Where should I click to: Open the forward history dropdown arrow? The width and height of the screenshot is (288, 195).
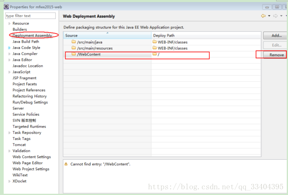point(281,16)
